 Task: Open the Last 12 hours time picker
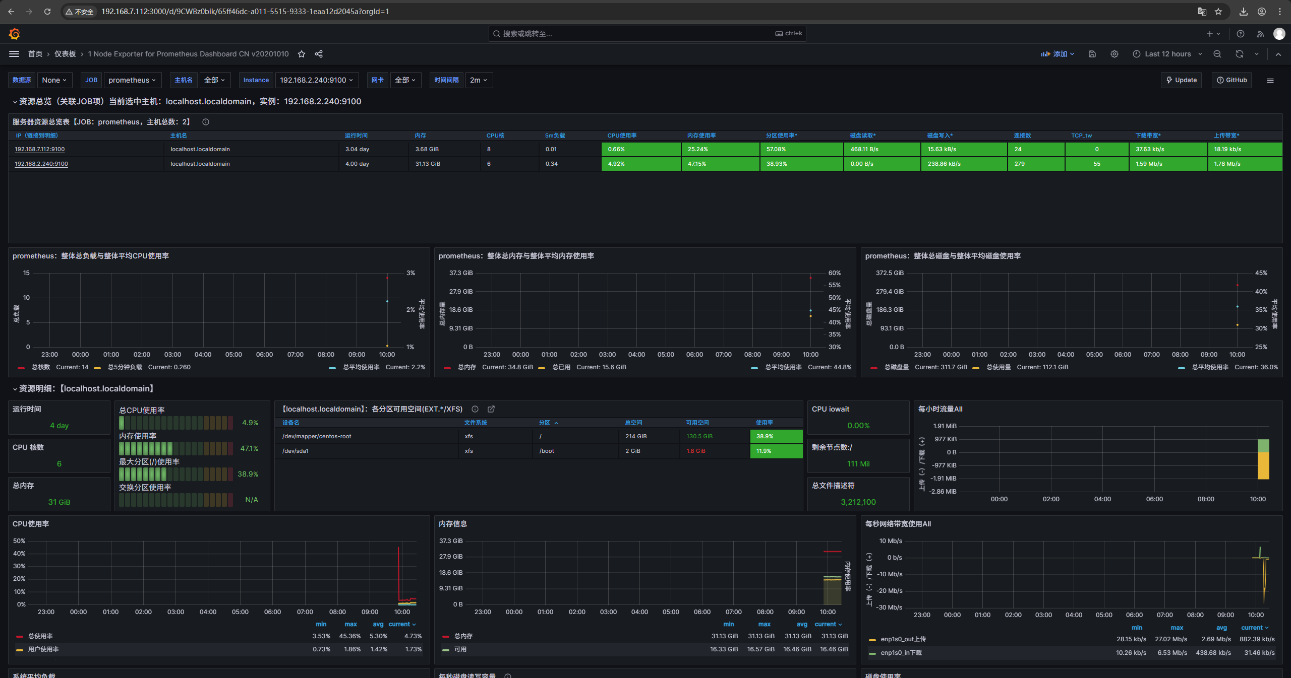tap(1167, 54)
